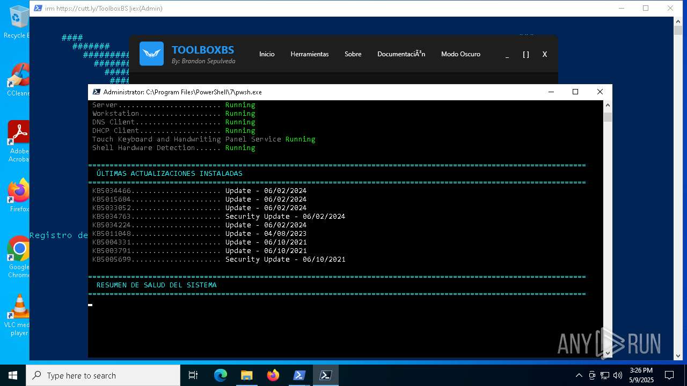Open the taskbar clock showing 3:26 PM
687x386 pixels.
click(x=641, y=375)
